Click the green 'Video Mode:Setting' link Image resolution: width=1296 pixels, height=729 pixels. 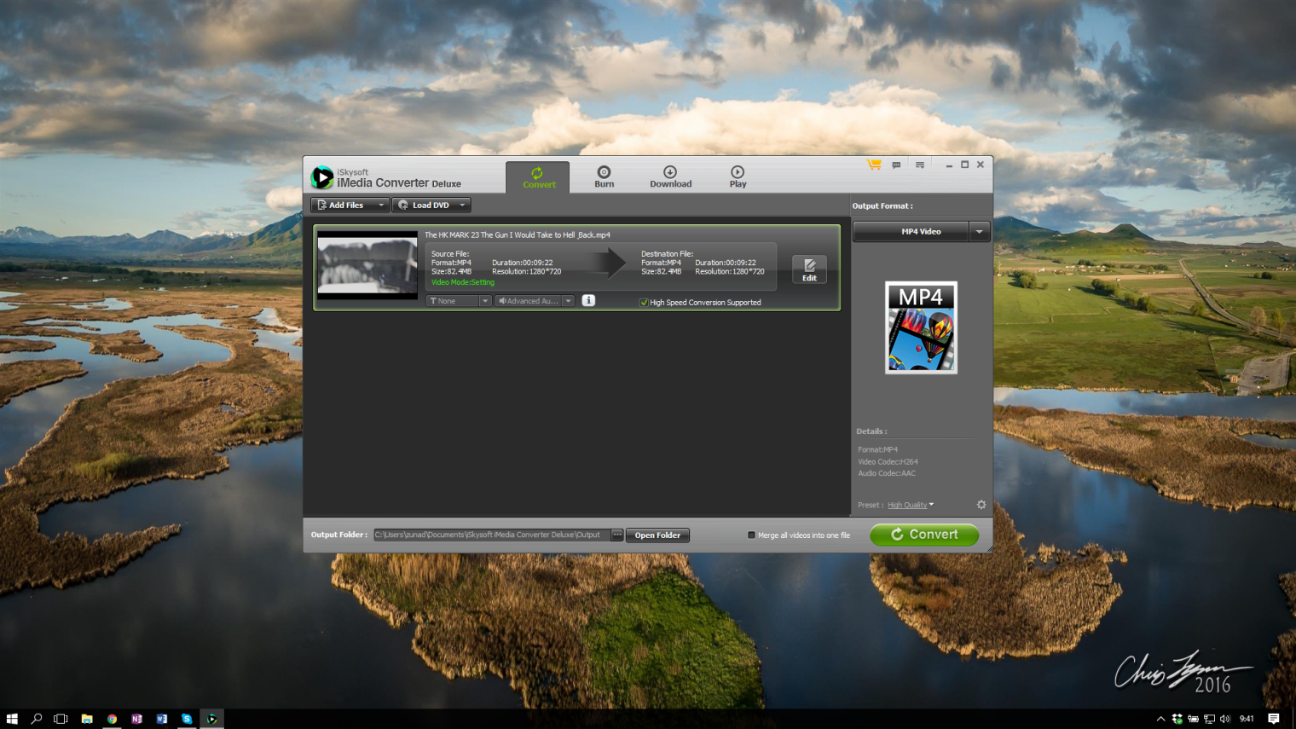click(463, 282)
